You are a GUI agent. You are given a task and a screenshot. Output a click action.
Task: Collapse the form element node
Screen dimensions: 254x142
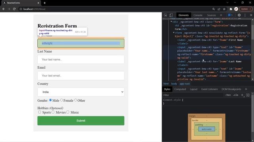pyautogui.click(x=174, y=32)
